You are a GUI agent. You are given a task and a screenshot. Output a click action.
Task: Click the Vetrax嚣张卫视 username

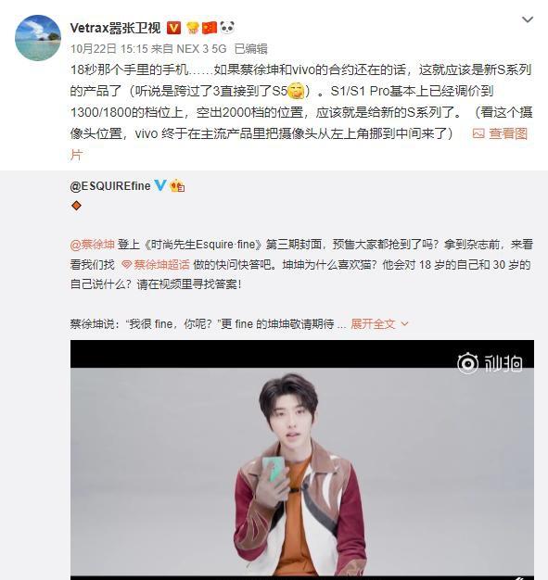click(x=115, y=28)
